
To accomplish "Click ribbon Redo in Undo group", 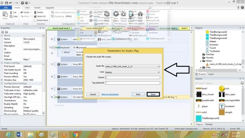I will (x=26, y=16).
